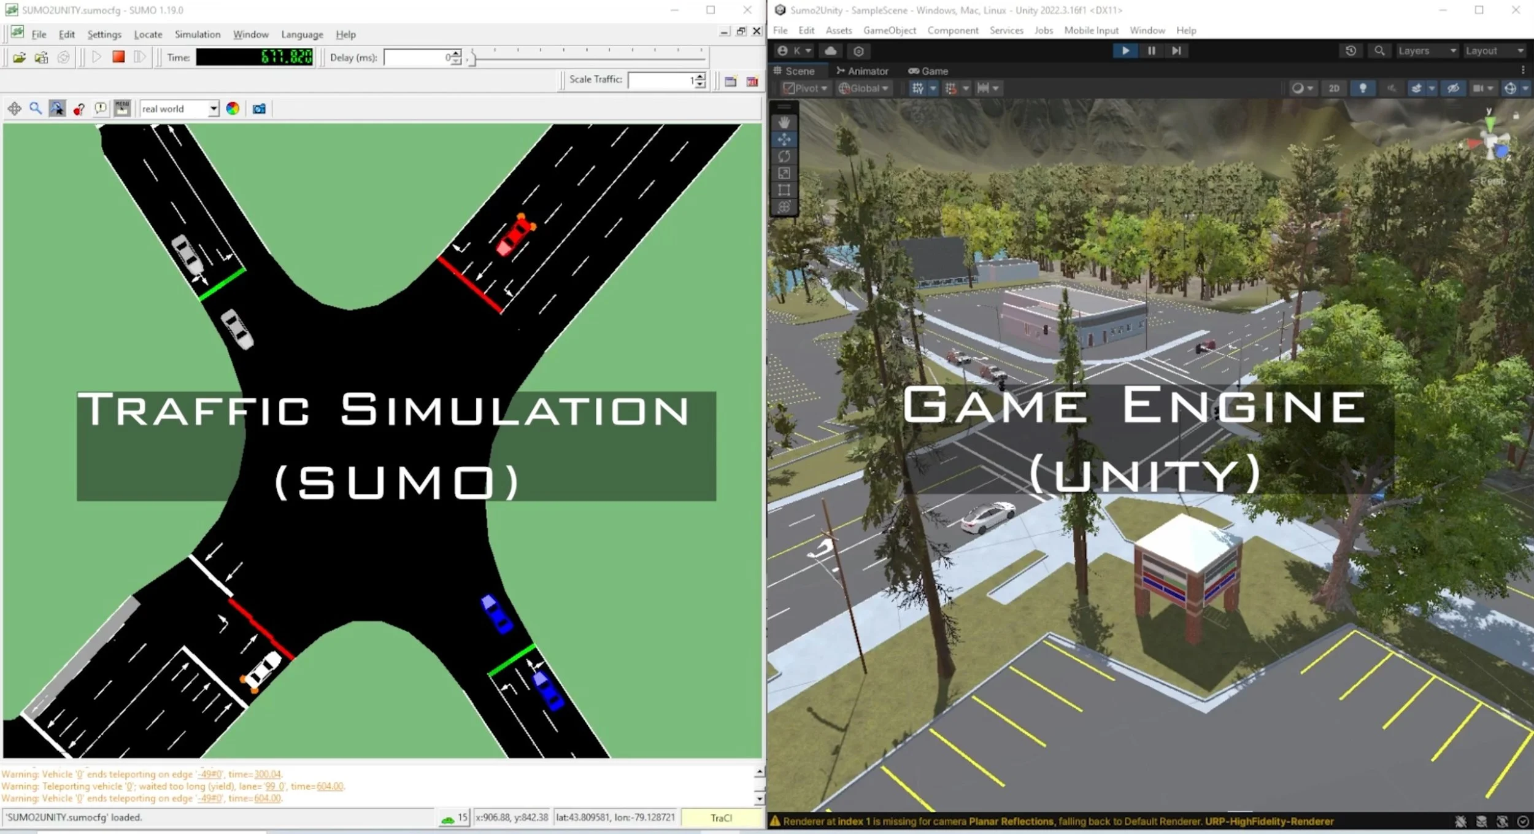The height and width of the screenshot is (834, 1534).
Task: Select the Hand tool in Unity scene
Action: coord(784,122)
